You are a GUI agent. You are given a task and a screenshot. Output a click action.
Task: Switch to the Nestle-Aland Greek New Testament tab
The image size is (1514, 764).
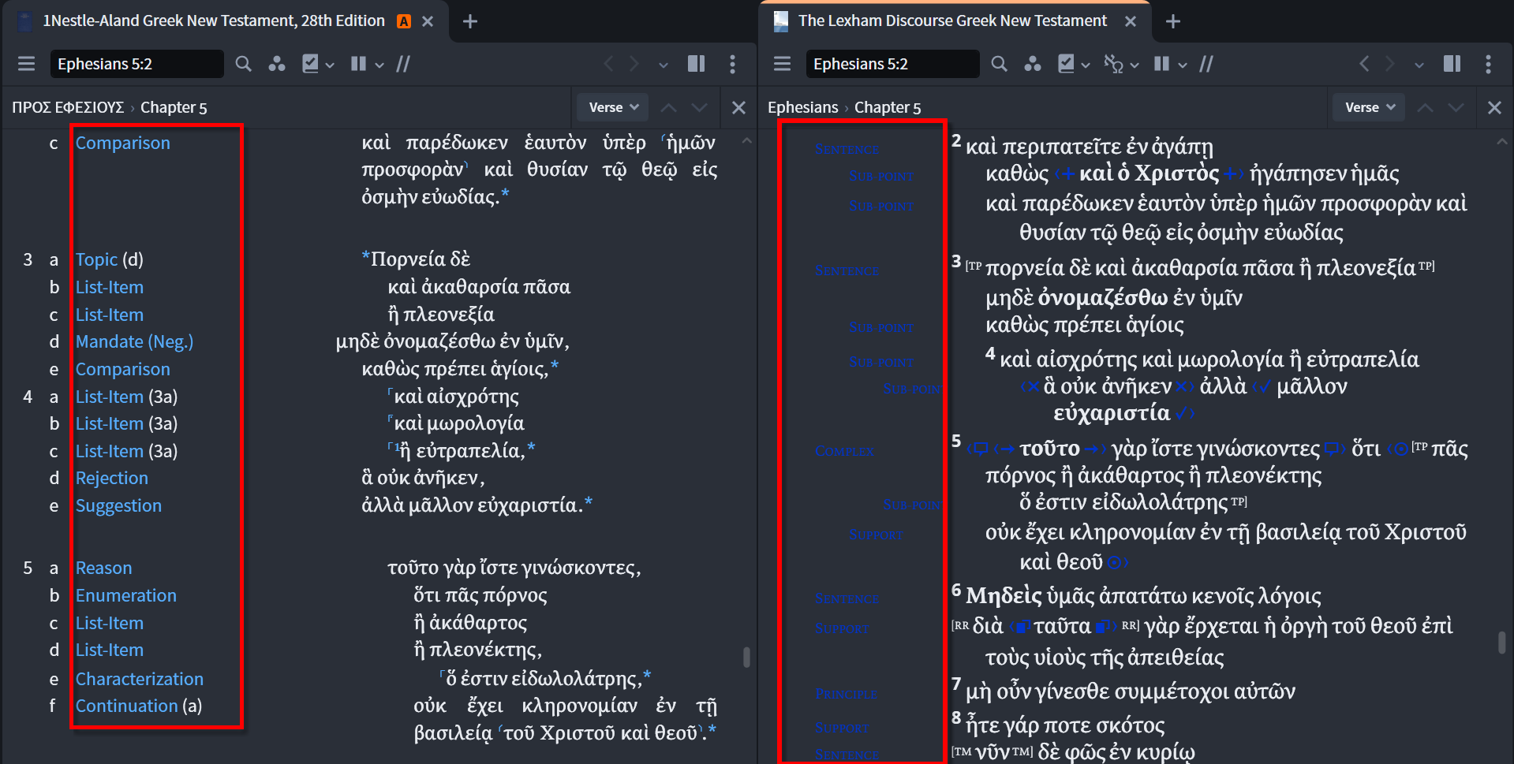coord(213,21)
